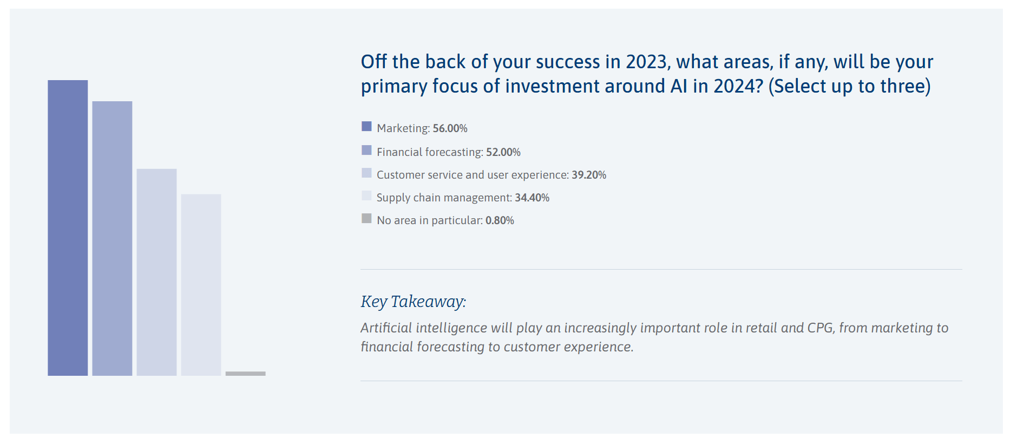1017x444 pixels.
Task: Select the Financial forecasting bar
Action: coord(112,238)
